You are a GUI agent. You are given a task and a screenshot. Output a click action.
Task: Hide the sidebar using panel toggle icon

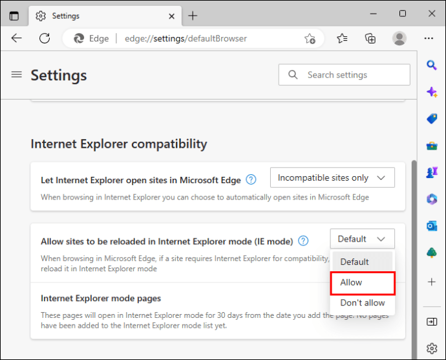tap(432, 322)
